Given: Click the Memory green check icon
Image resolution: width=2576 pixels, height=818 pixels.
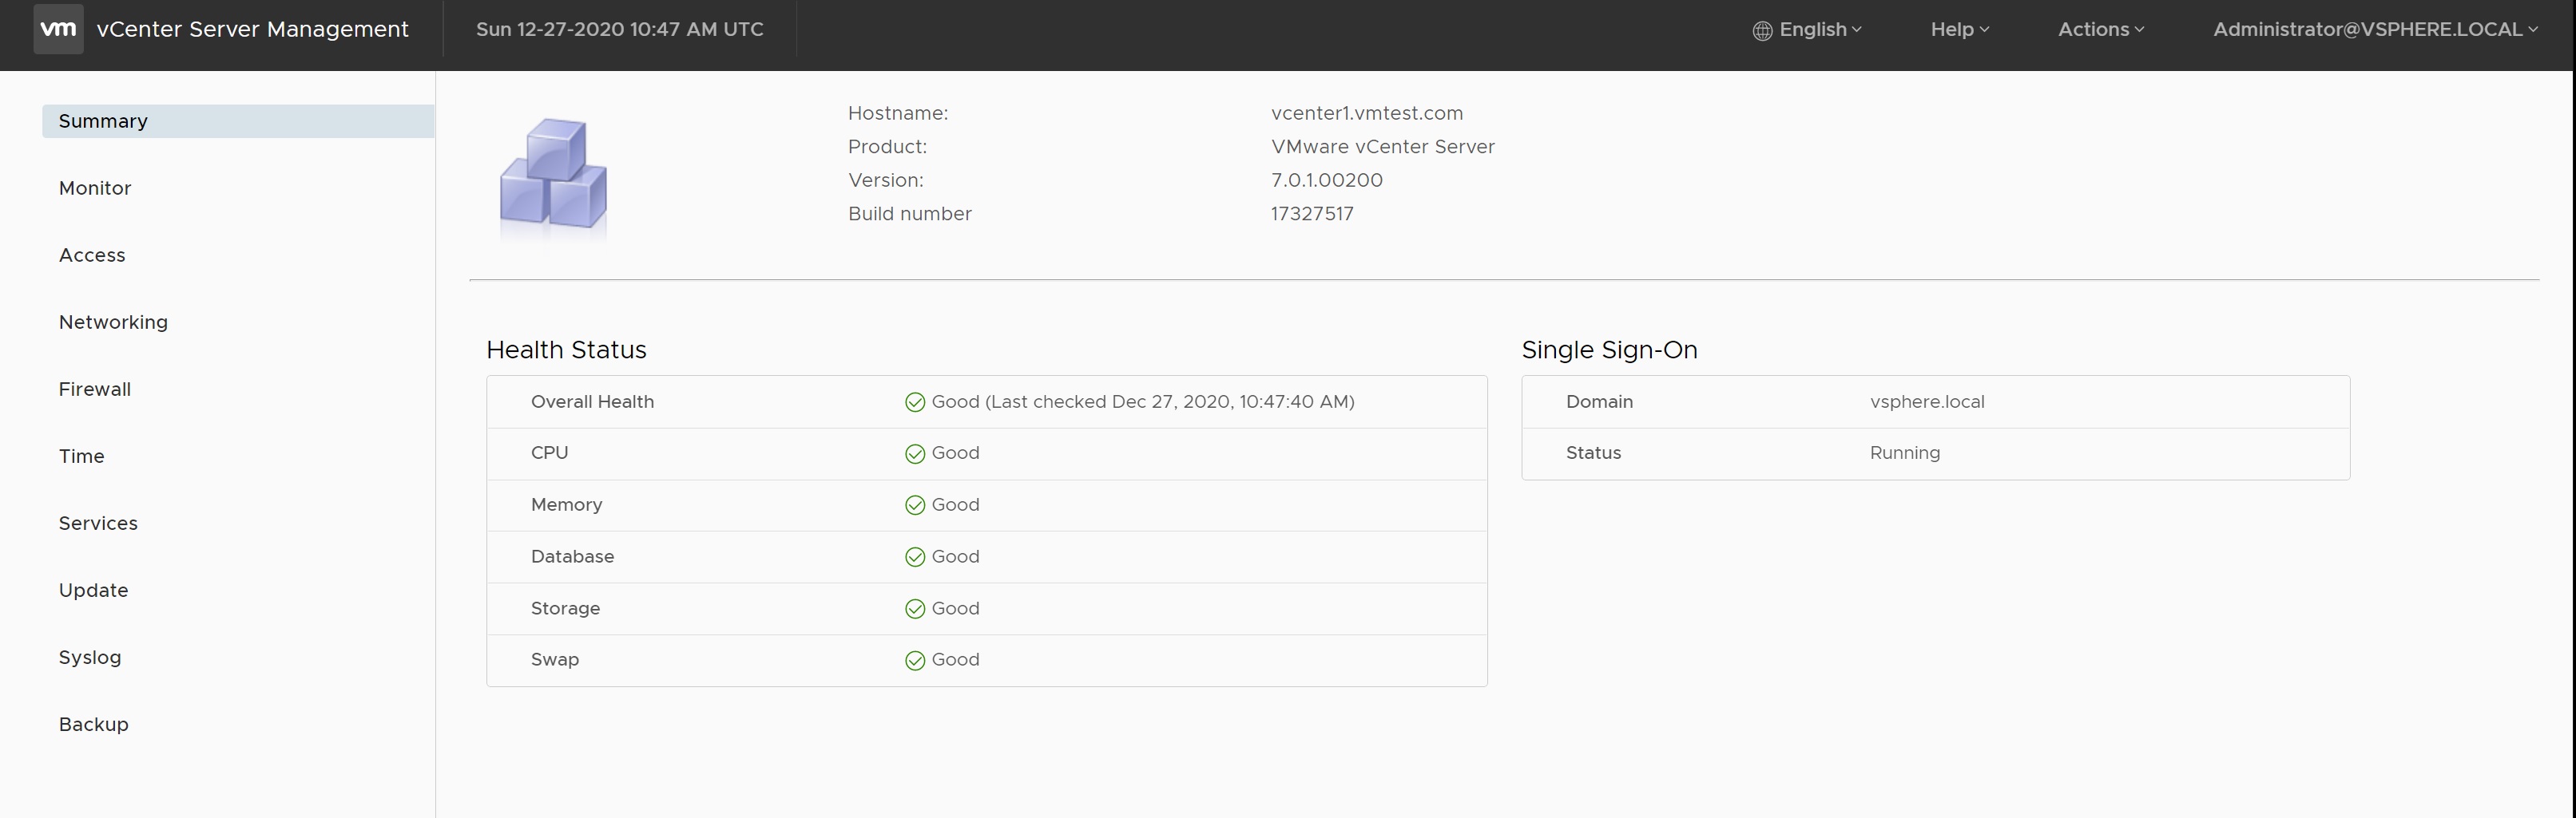Looking at the screenshot, I should pos(915,505).
